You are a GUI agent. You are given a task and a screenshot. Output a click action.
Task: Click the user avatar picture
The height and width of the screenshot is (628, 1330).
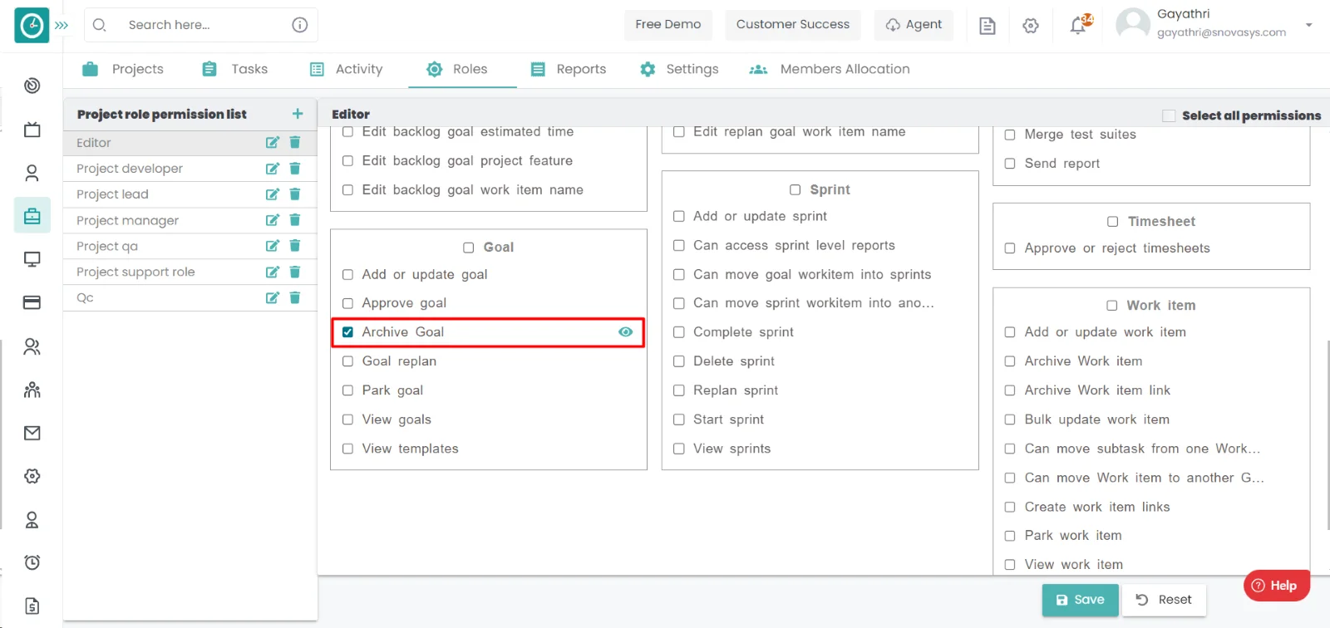coord(1133,24)
